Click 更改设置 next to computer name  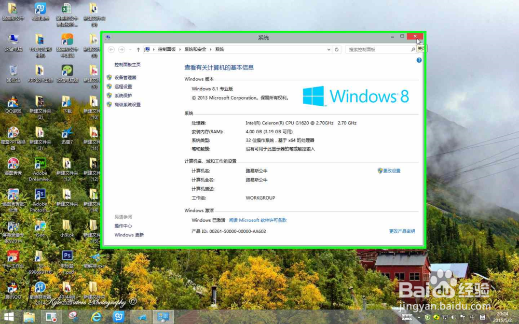pyautogui.click(x=391, y=171)
